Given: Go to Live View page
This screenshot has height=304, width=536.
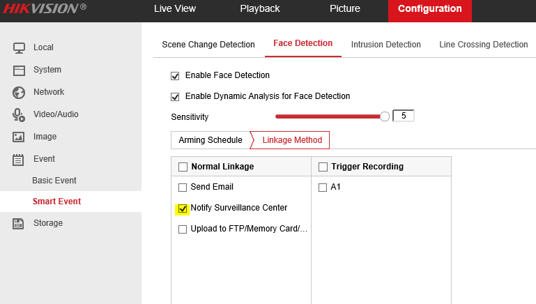Looking at the screenshot, I should tap(175, 9).
